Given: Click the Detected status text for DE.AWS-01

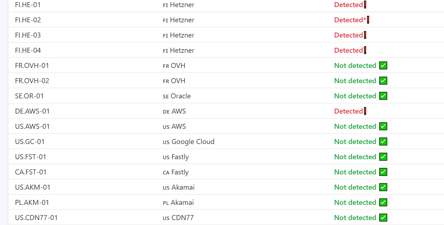Looking at the screenshot, I should pos(348,111).
